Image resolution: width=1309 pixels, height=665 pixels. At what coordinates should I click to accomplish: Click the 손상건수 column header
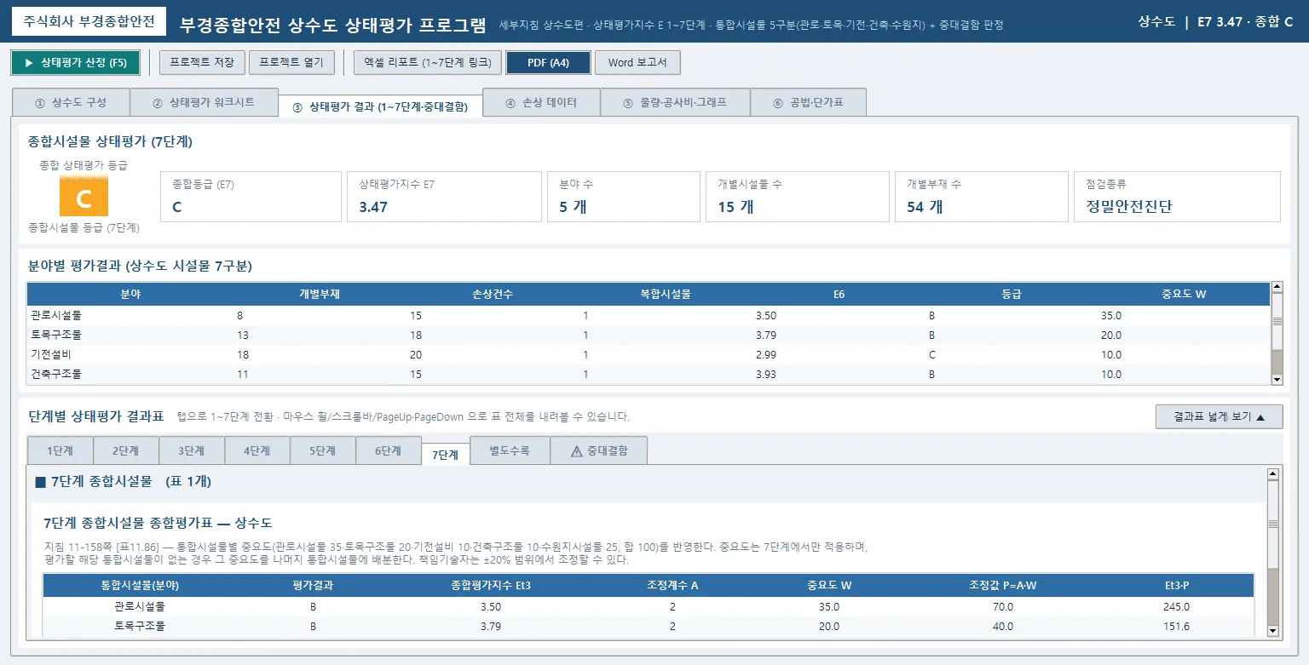tap(493, 295)
